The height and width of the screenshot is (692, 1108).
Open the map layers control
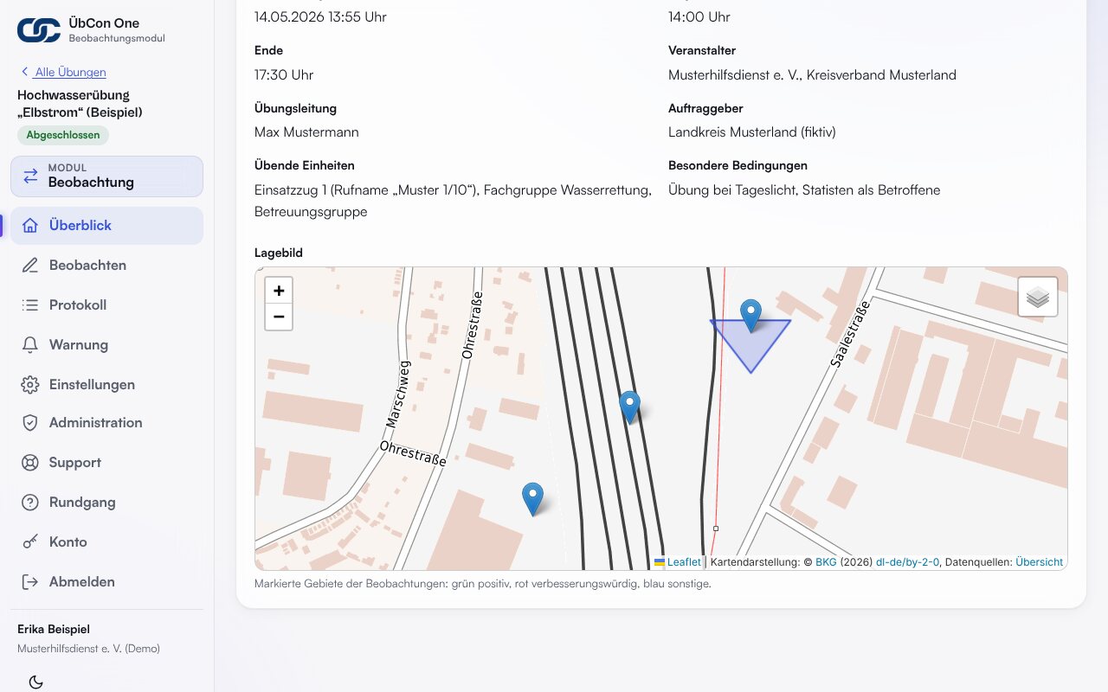1038,297
